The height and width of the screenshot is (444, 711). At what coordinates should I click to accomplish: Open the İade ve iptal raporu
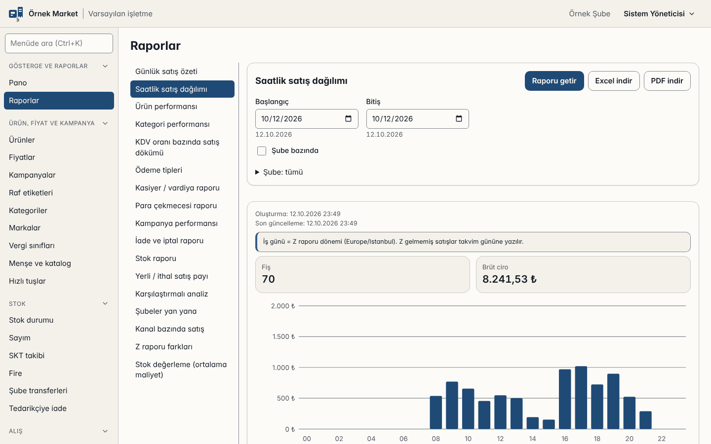(182, 241)
